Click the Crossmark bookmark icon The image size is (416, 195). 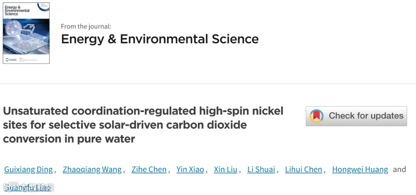[x=317, y=116]
